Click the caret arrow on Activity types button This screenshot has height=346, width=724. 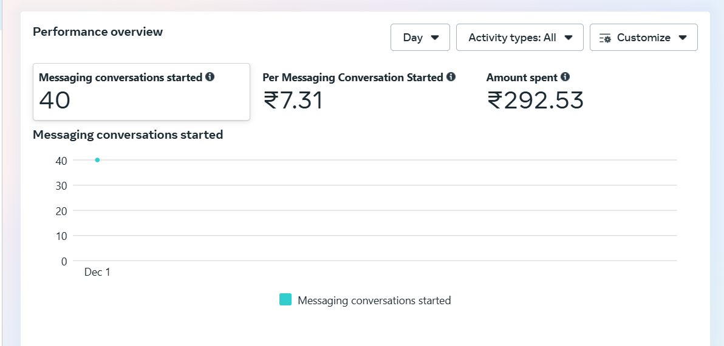pos(569,38)
